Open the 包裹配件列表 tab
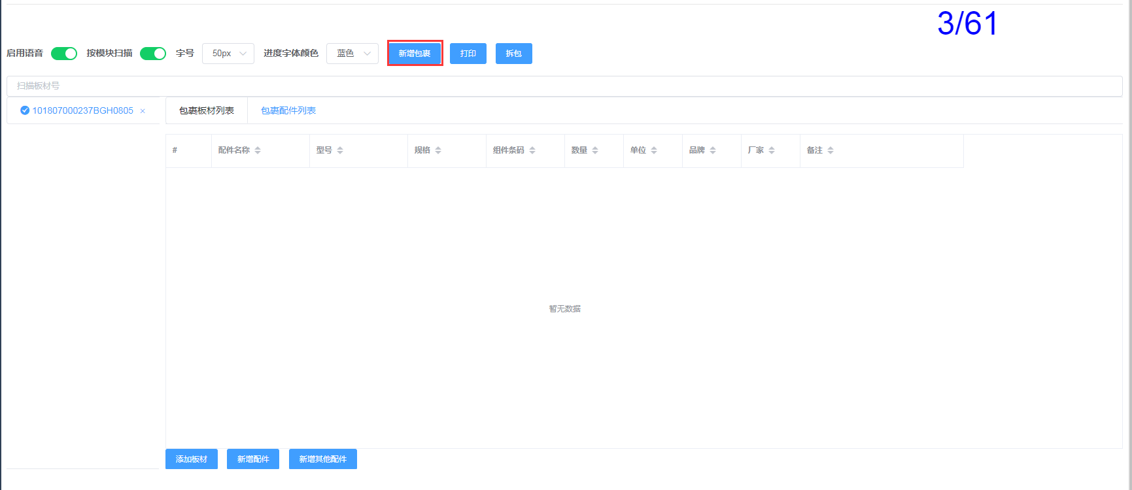1132x490 pixels. [x=288, y=110]
